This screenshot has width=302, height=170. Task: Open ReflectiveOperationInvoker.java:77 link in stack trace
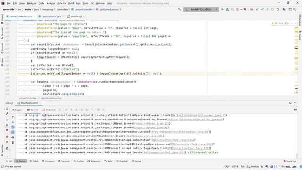(199, 115)
